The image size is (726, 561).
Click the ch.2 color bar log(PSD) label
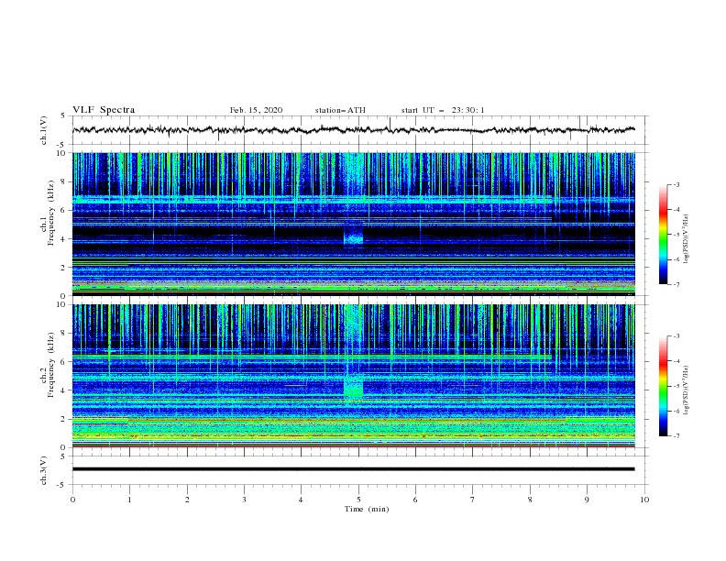click(x=687, y=390)
